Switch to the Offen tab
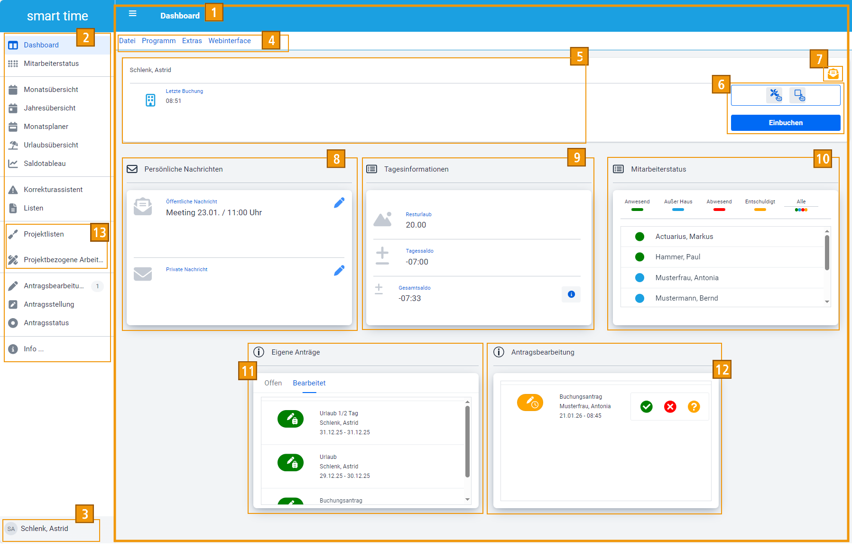 pyautogui.click(x=273, y=383)
